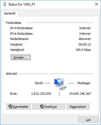Screen dimensions: 101x125
Task: Click the 00:00:12 duration value
Action: point(85,44)
